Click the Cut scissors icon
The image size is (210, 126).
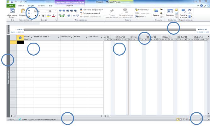click(29, 10)
